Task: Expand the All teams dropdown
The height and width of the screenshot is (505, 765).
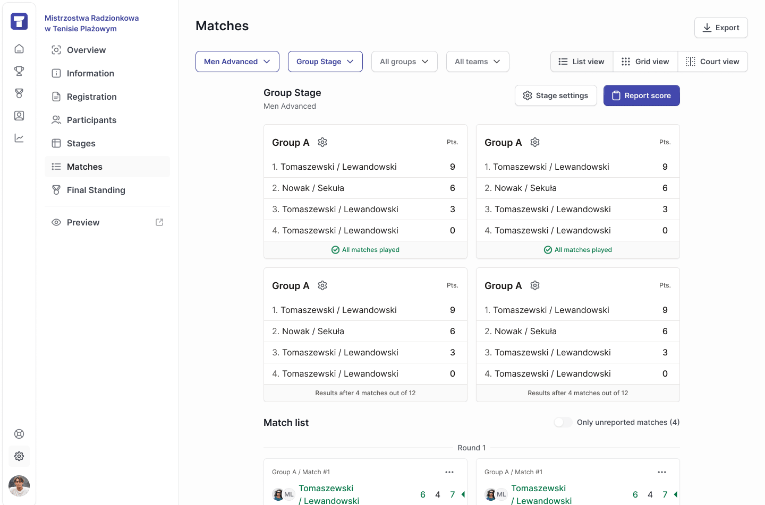Action: (478, 62)
